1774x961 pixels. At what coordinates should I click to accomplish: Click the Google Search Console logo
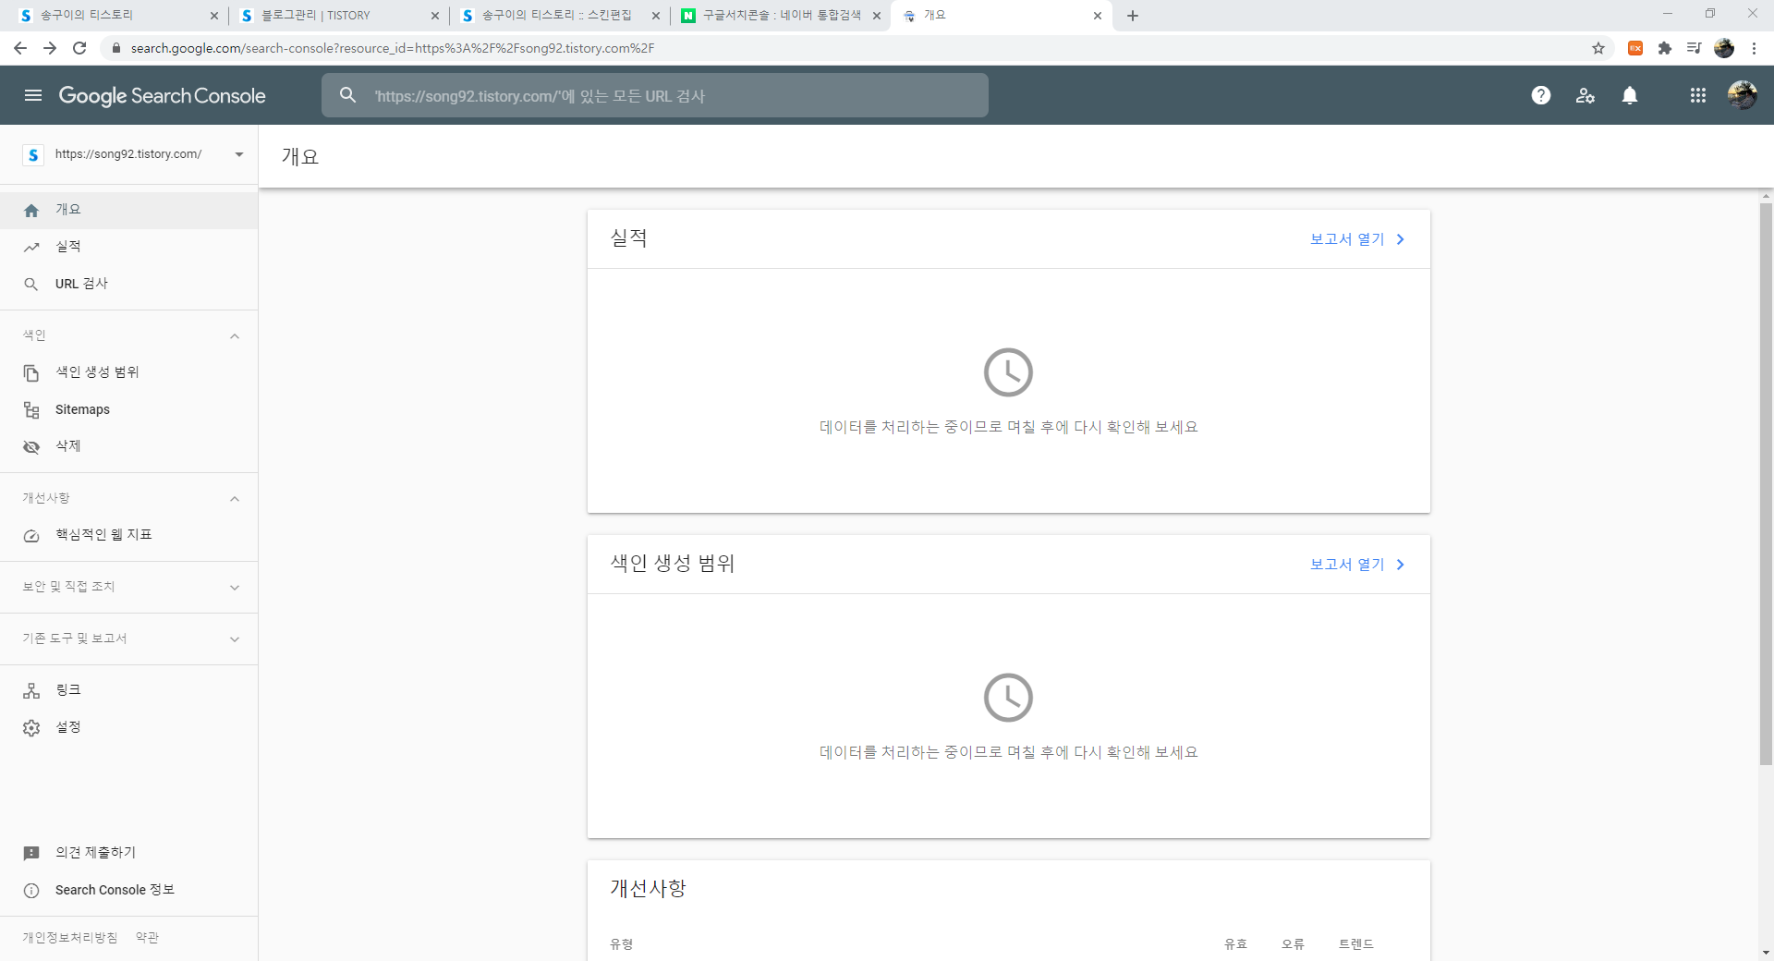162,95
